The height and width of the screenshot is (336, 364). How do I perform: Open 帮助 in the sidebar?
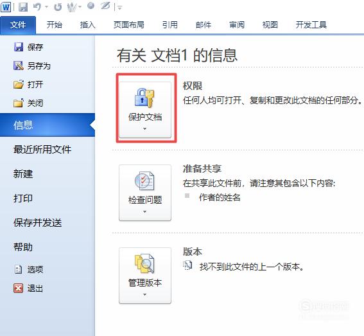(23, 247)
